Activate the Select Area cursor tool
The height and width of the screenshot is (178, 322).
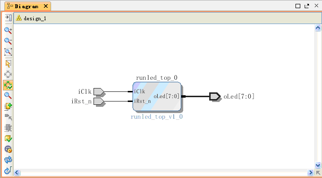tap(8, 64)
